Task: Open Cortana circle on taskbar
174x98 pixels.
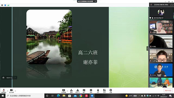Action: click(x=47, y=96)
